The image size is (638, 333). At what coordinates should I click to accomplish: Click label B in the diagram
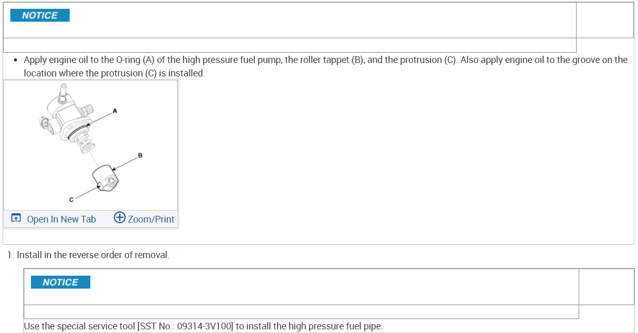click(x=140, y=155)
